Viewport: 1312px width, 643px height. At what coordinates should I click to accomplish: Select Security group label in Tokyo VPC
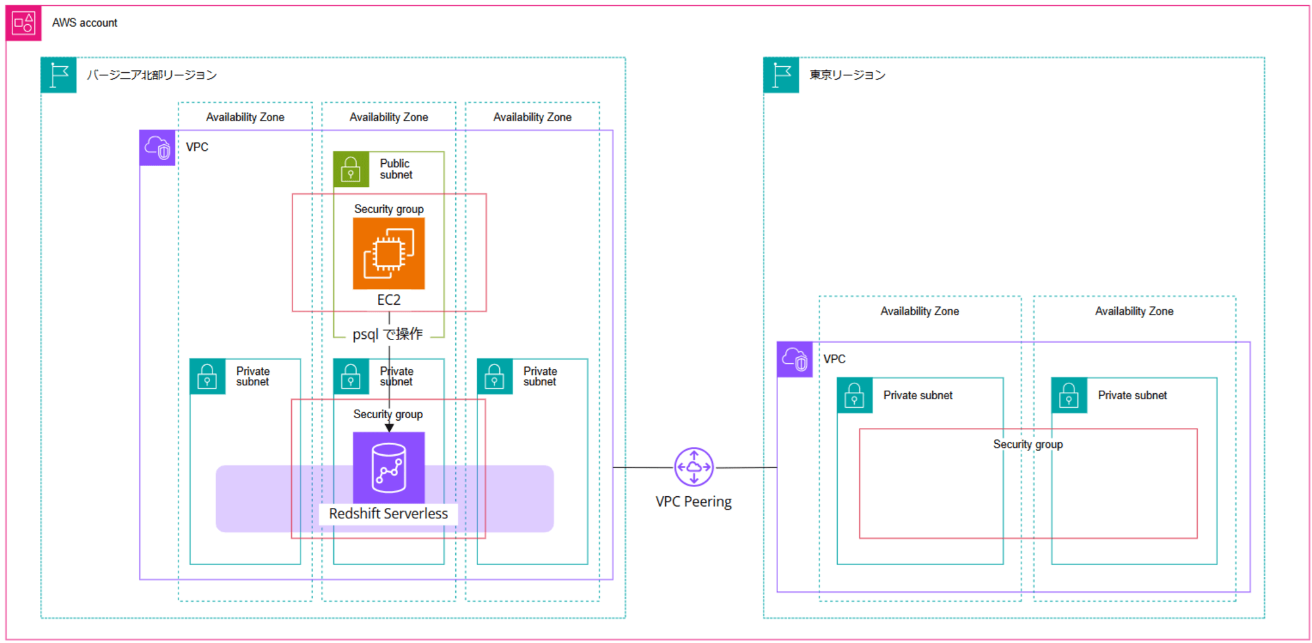(x=1028, y=444)
